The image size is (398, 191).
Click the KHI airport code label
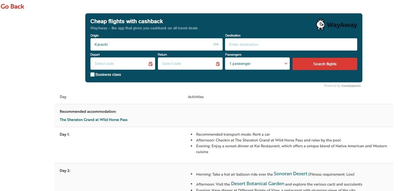(216, 44)
